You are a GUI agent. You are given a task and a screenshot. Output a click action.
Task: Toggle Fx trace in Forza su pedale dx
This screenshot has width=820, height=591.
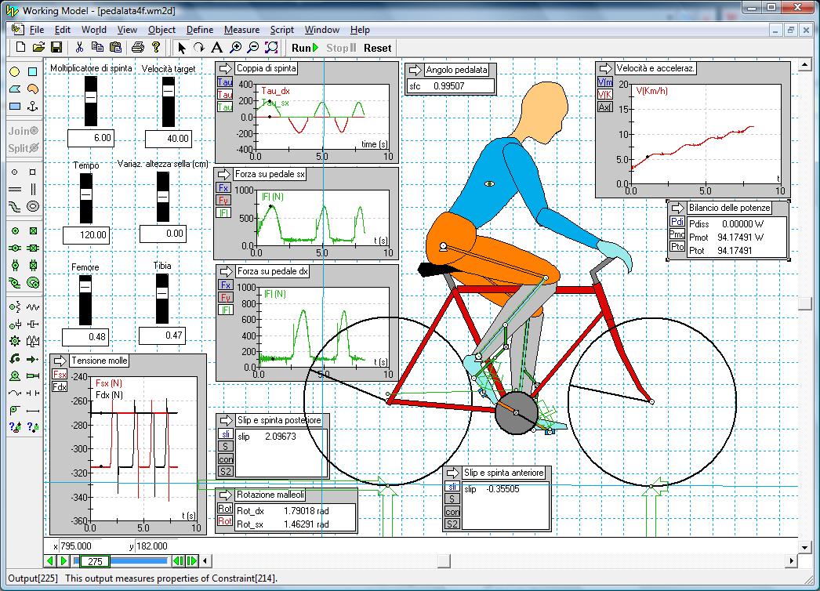point(226,285)
